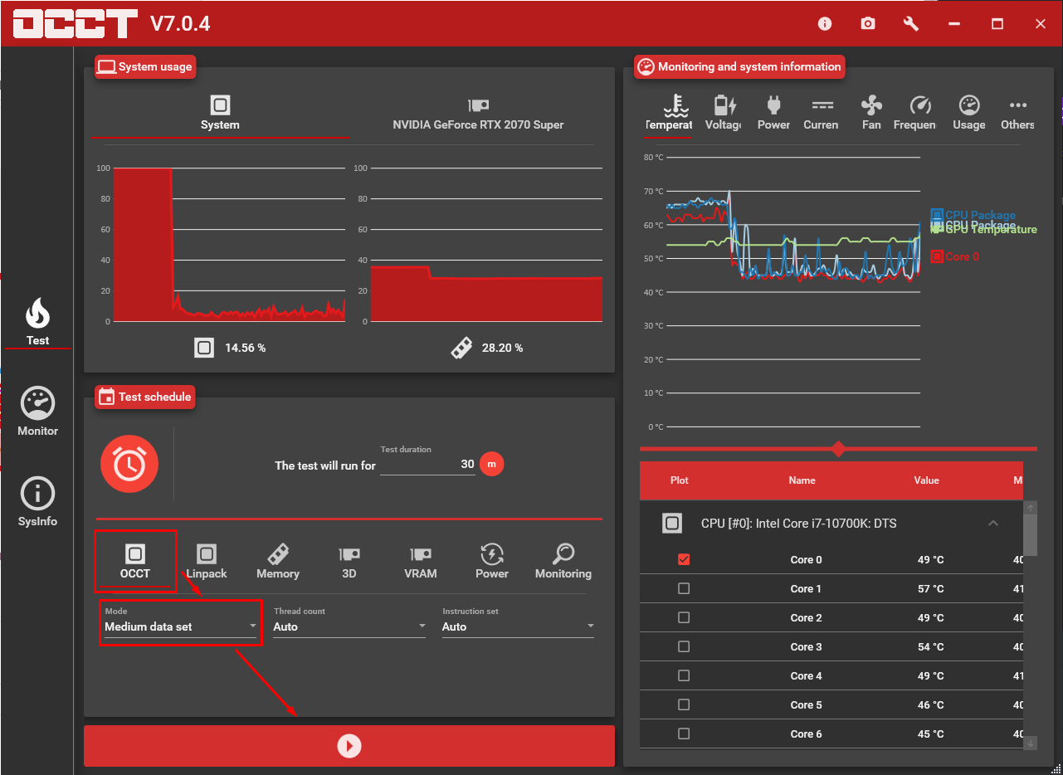Open the Monitor gauge in sidebar
The image size is (1063, 775).
pos(37,412)
